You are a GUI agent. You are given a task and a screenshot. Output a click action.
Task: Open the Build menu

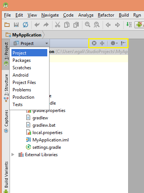[x=124, y=15]
